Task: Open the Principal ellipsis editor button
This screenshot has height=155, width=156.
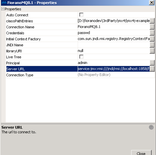Action: point(152,63)
